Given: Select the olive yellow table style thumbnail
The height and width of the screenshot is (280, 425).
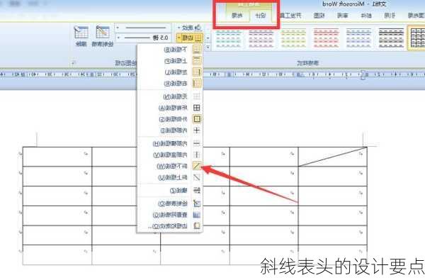Looking at the screenshot, I should (x=293, y=38).
